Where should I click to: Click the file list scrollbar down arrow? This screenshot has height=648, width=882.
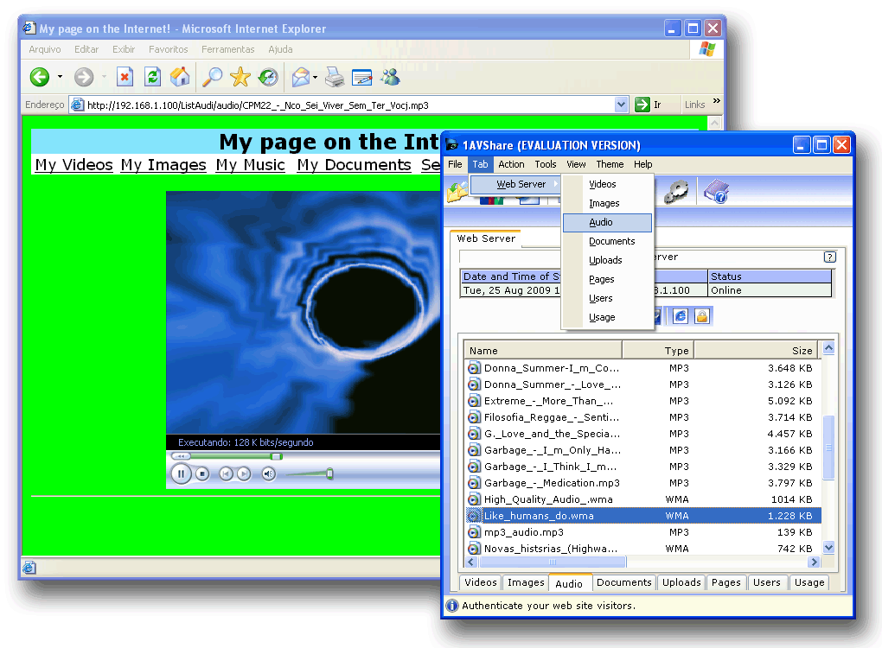click(x=828, y=548)
